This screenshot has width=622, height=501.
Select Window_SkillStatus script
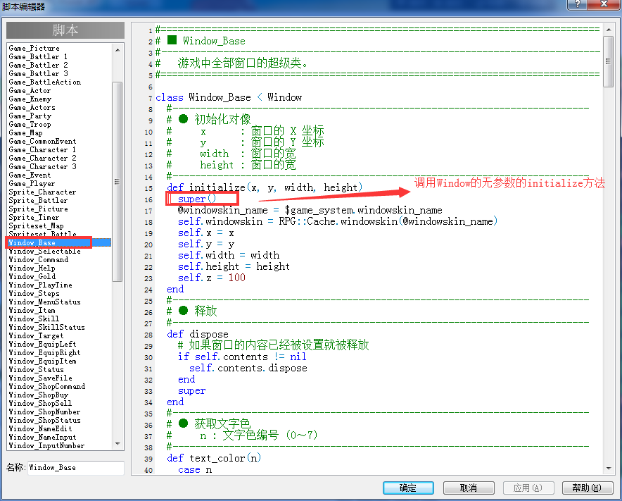(x=47, y=327)
